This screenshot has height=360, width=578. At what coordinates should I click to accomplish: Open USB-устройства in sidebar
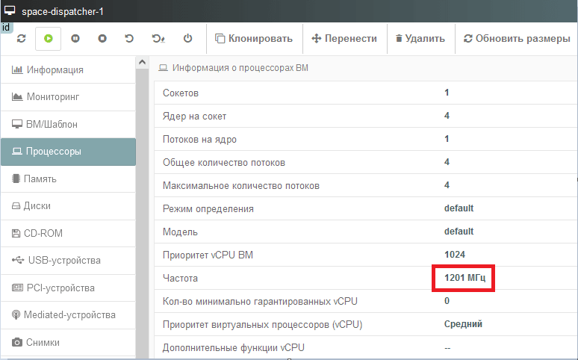pos(63,261)
